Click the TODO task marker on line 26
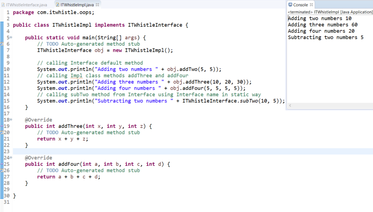 tap(1, 170)
